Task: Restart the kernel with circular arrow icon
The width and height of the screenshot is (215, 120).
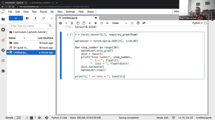Action: tap(101, 23)
